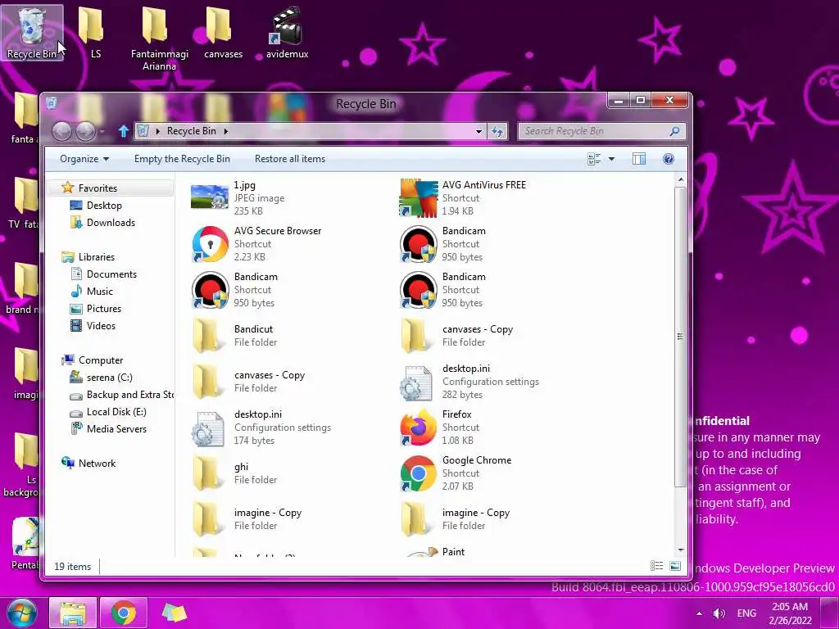
Task: Select the Recycle Bin desktop icon
Action: click(x=32, y=32)
